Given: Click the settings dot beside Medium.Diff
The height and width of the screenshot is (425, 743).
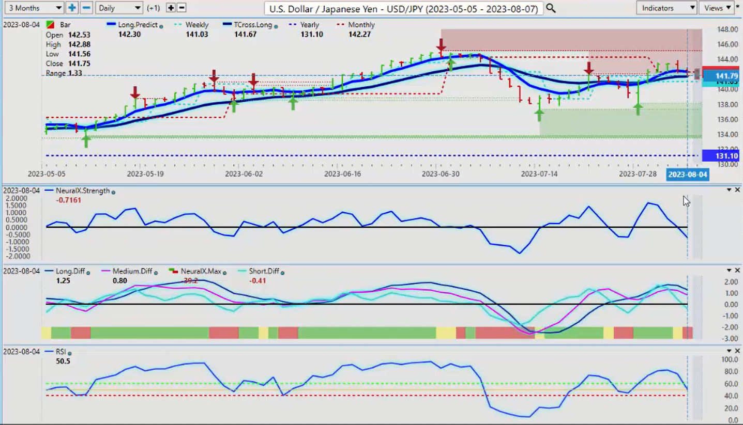Looking at the screenshot, I should 156,272.
